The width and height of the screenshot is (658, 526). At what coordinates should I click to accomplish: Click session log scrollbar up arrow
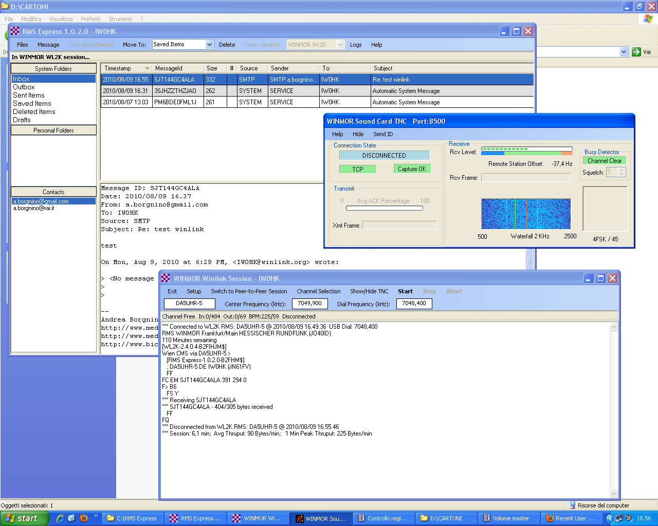pos(613,327)
